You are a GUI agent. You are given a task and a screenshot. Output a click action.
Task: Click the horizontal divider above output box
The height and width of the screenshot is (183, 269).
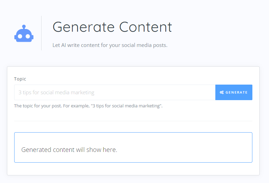[x=133, y=121]
